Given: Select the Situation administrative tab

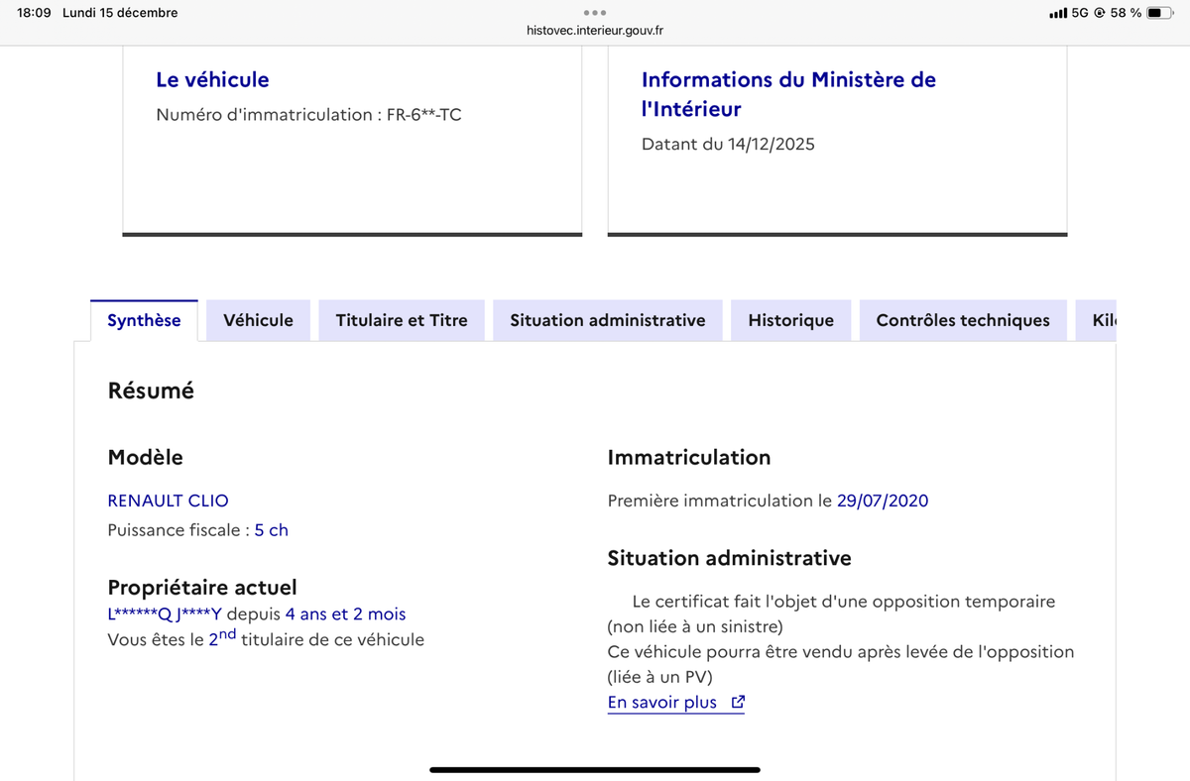Looking at the screenshot, I should pyautogui.click(x=607, y=320).
